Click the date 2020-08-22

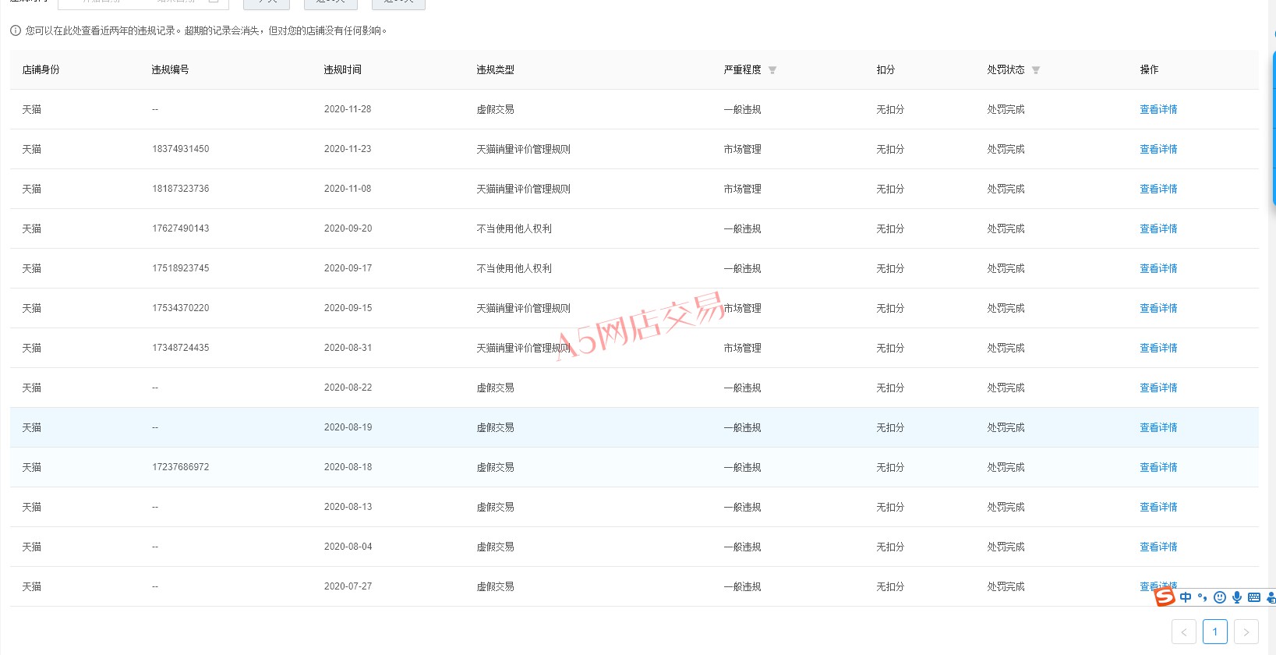(x=348, y=388)
